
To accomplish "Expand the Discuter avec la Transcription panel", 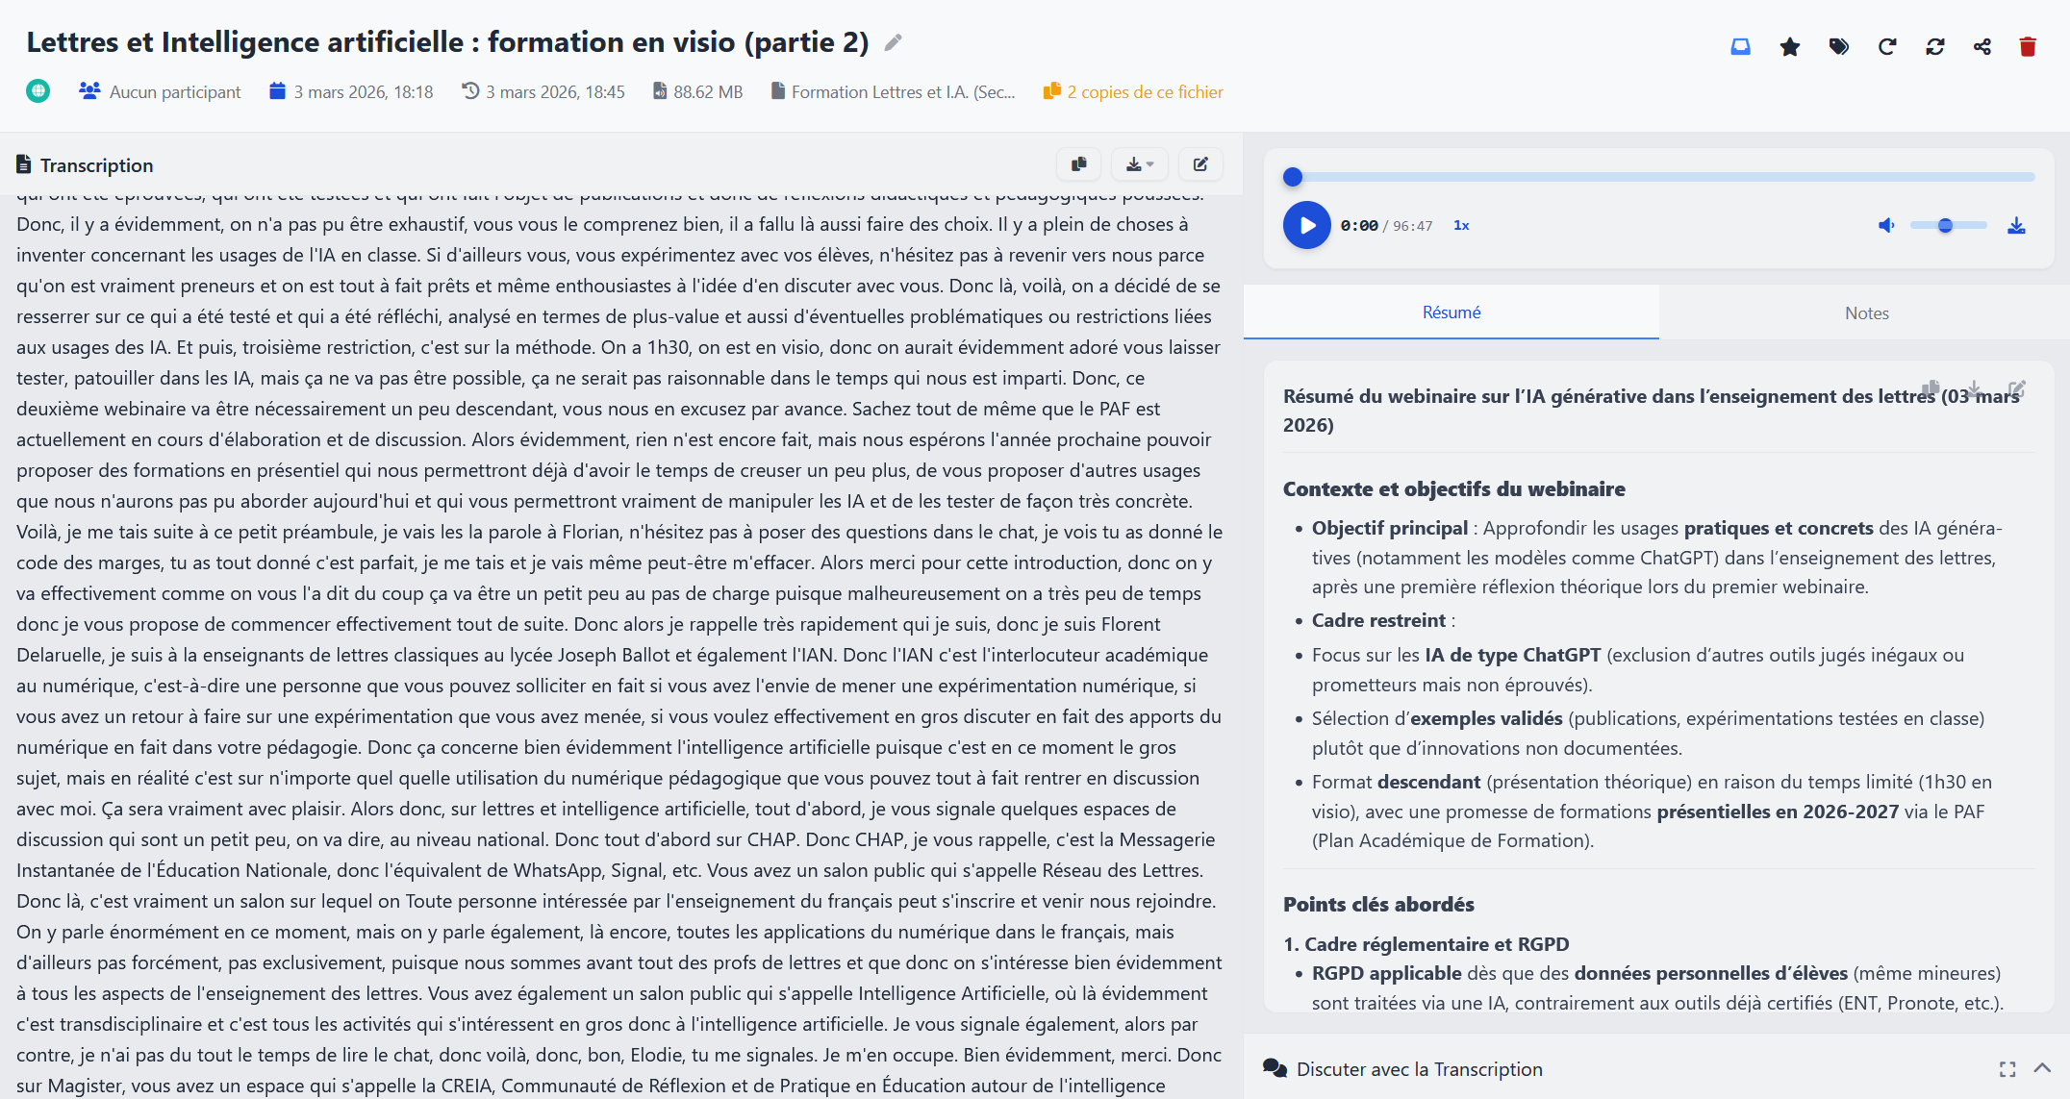I will click(2043, 1068).
